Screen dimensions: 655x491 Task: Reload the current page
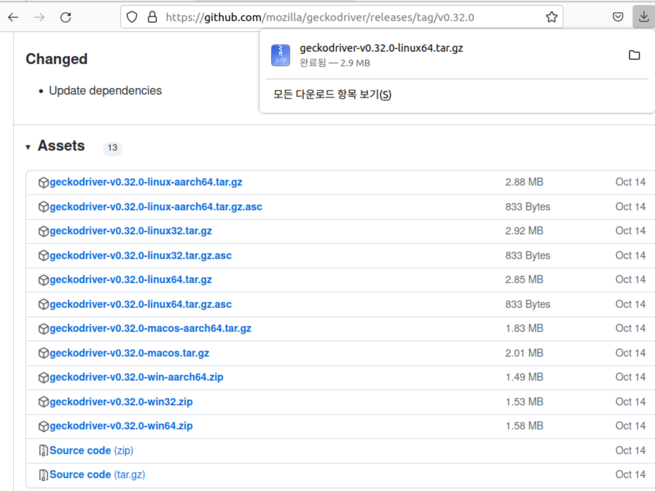(66, 17)
